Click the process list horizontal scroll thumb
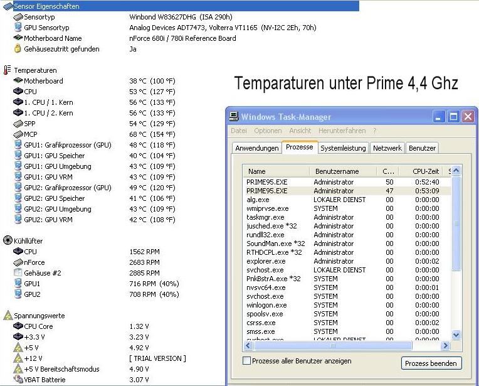 click(x=333, y=346)
